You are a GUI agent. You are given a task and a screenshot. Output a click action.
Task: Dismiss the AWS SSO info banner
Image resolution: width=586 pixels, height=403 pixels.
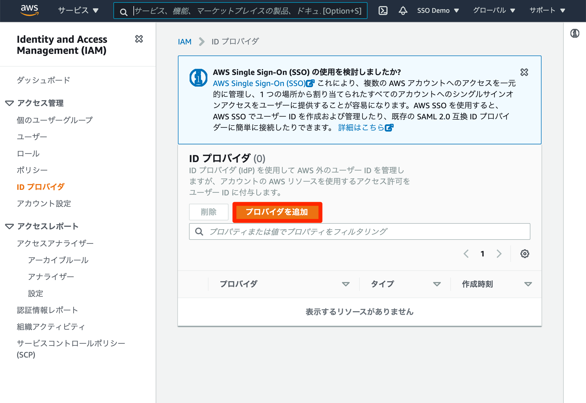(524, 72)
